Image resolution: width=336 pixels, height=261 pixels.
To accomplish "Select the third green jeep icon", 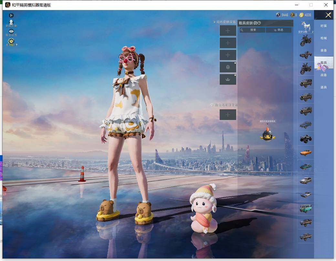I will (306, 111).
